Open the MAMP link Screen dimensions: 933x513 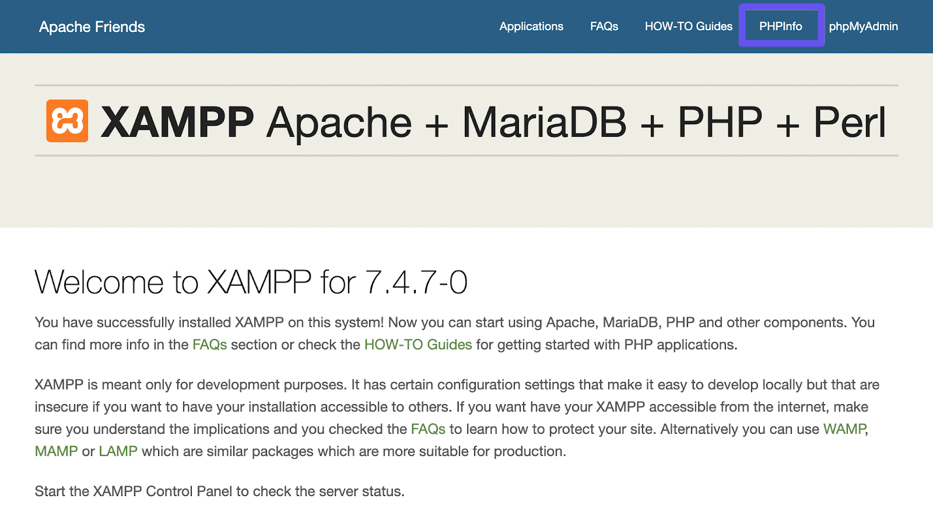tap(55, 451)
